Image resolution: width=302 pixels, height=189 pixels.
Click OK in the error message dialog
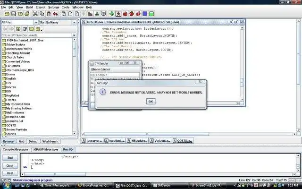tap(151, 101)
